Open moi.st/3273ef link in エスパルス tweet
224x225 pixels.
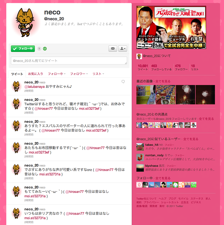point(96,130)
